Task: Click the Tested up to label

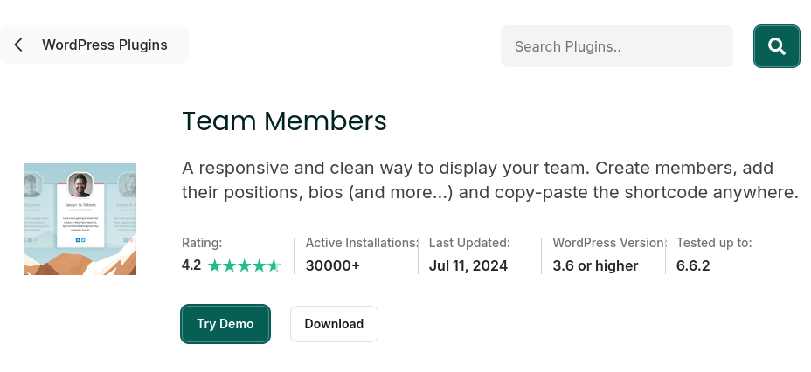Action: point(714,243)
